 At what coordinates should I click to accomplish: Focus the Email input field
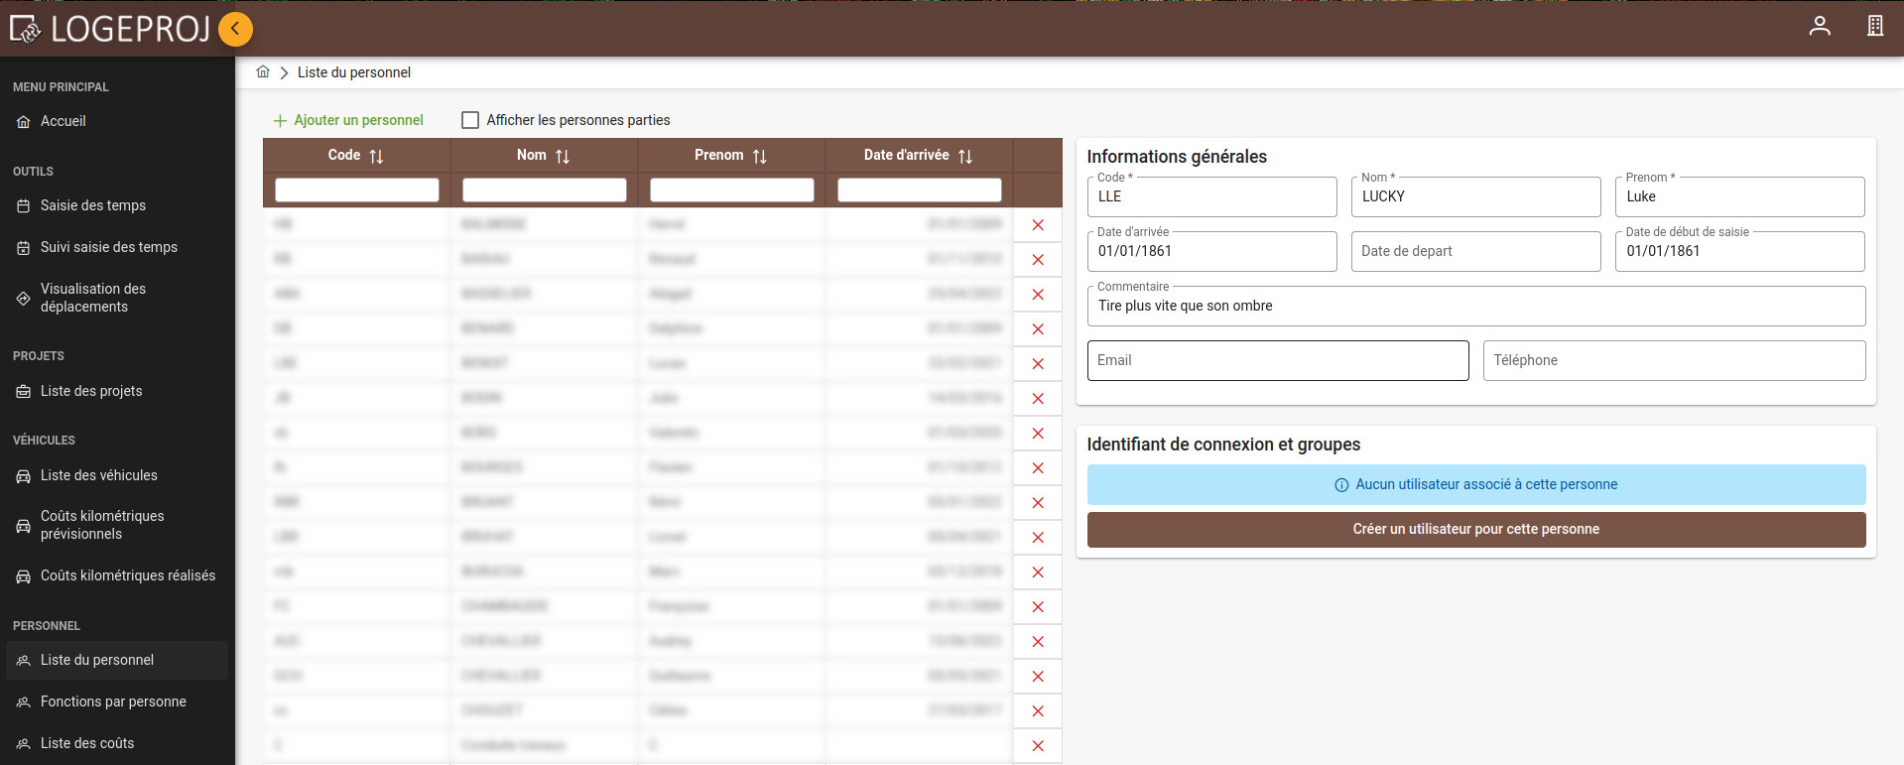1277,360
